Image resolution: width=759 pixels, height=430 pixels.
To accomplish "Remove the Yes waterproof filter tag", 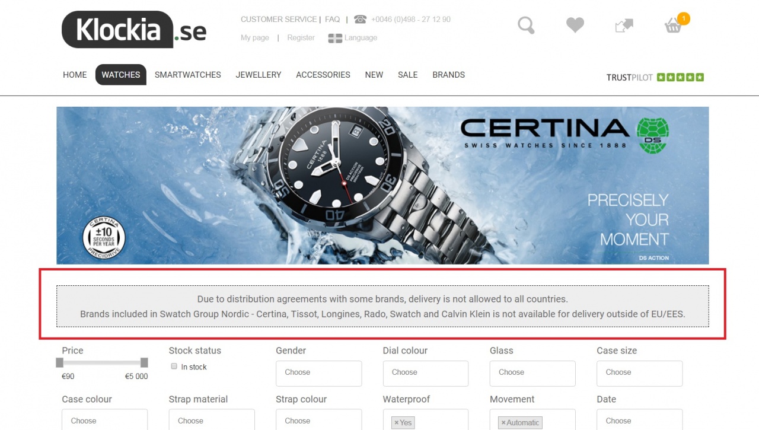I will point(397,423).
